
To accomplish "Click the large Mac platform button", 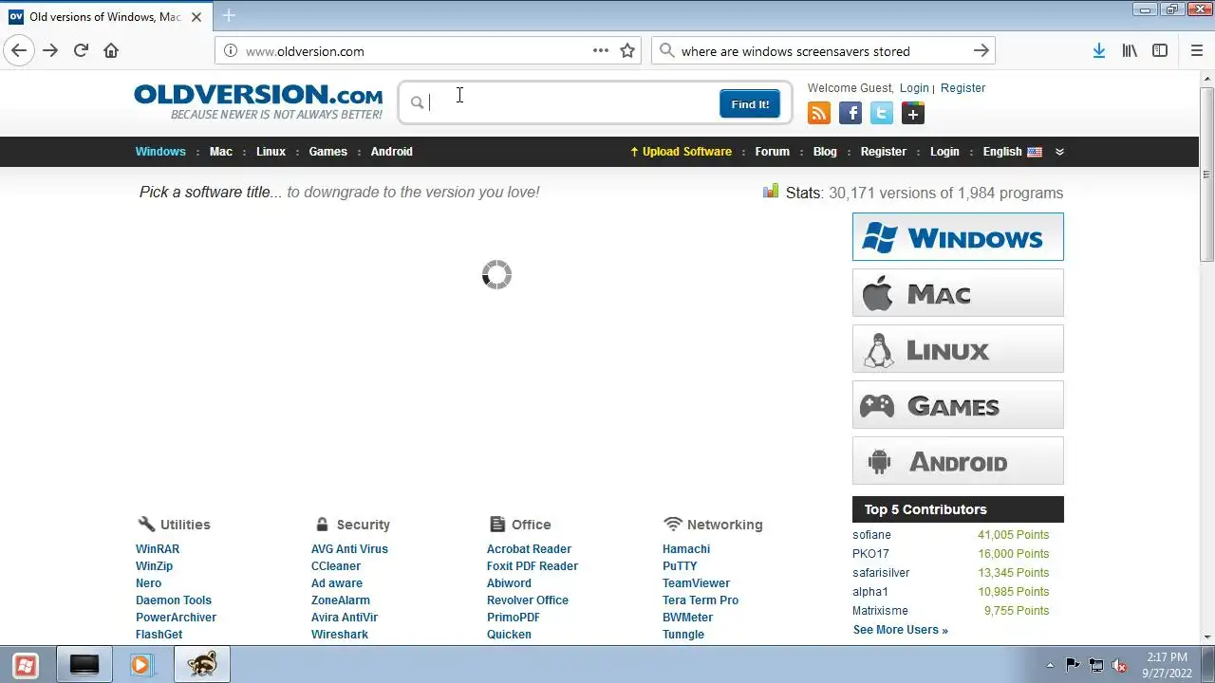I will (958, 293).
